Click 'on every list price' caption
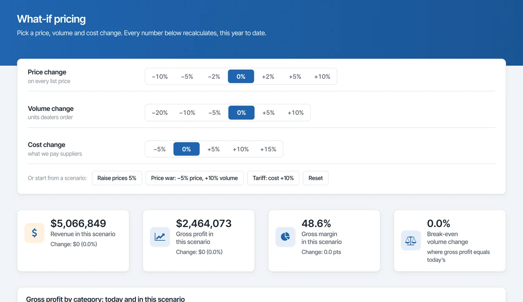This screenshot has width=523, height=302. click(x=49, y=81)
